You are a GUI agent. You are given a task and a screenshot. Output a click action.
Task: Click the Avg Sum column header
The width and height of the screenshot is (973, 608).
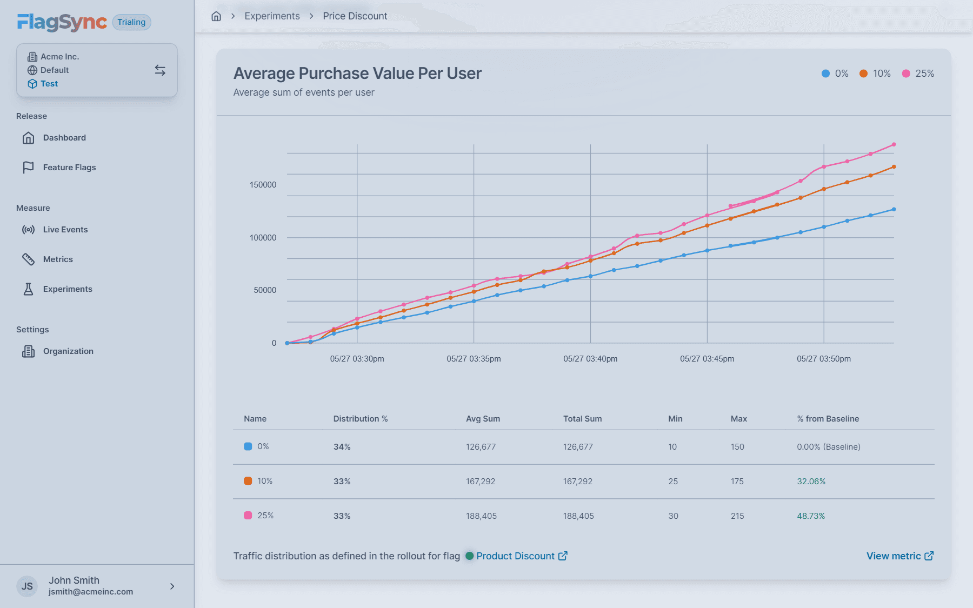pyautogui.click(x=483, y=419)
